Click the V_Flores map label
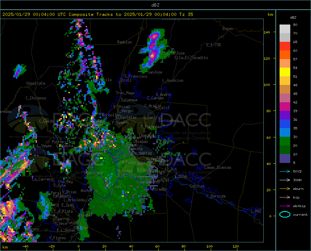Viewport: 311px width, 251px height. (x=57, y=238)
